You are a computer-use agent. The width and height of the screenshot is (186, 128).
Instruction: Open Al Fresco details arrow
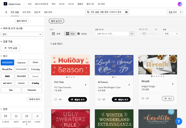click(129, 85)
